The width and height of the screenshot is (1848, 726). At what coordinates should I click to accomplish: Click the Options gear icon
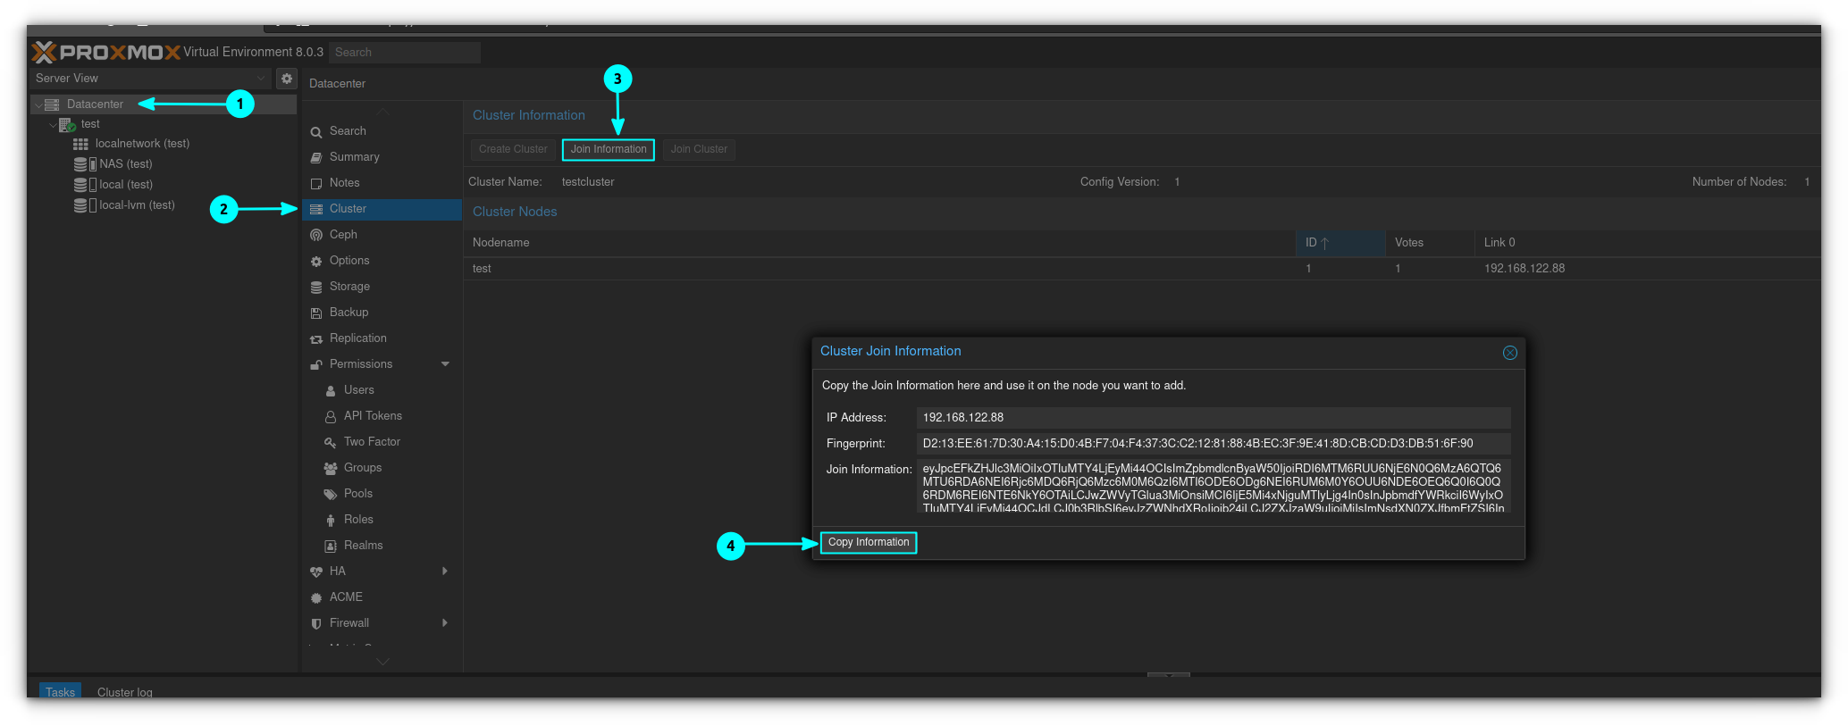point(316,262)
